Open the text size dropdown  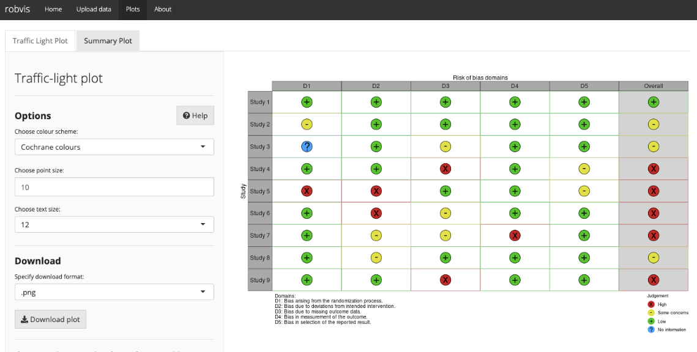(114, 225)
